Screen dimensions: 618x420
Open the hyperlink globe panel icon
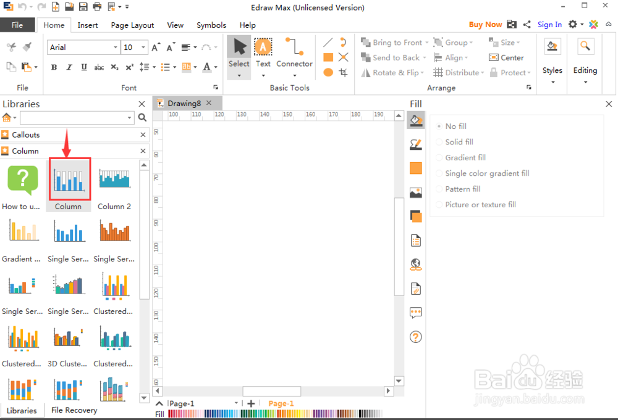tap(415, 264)
